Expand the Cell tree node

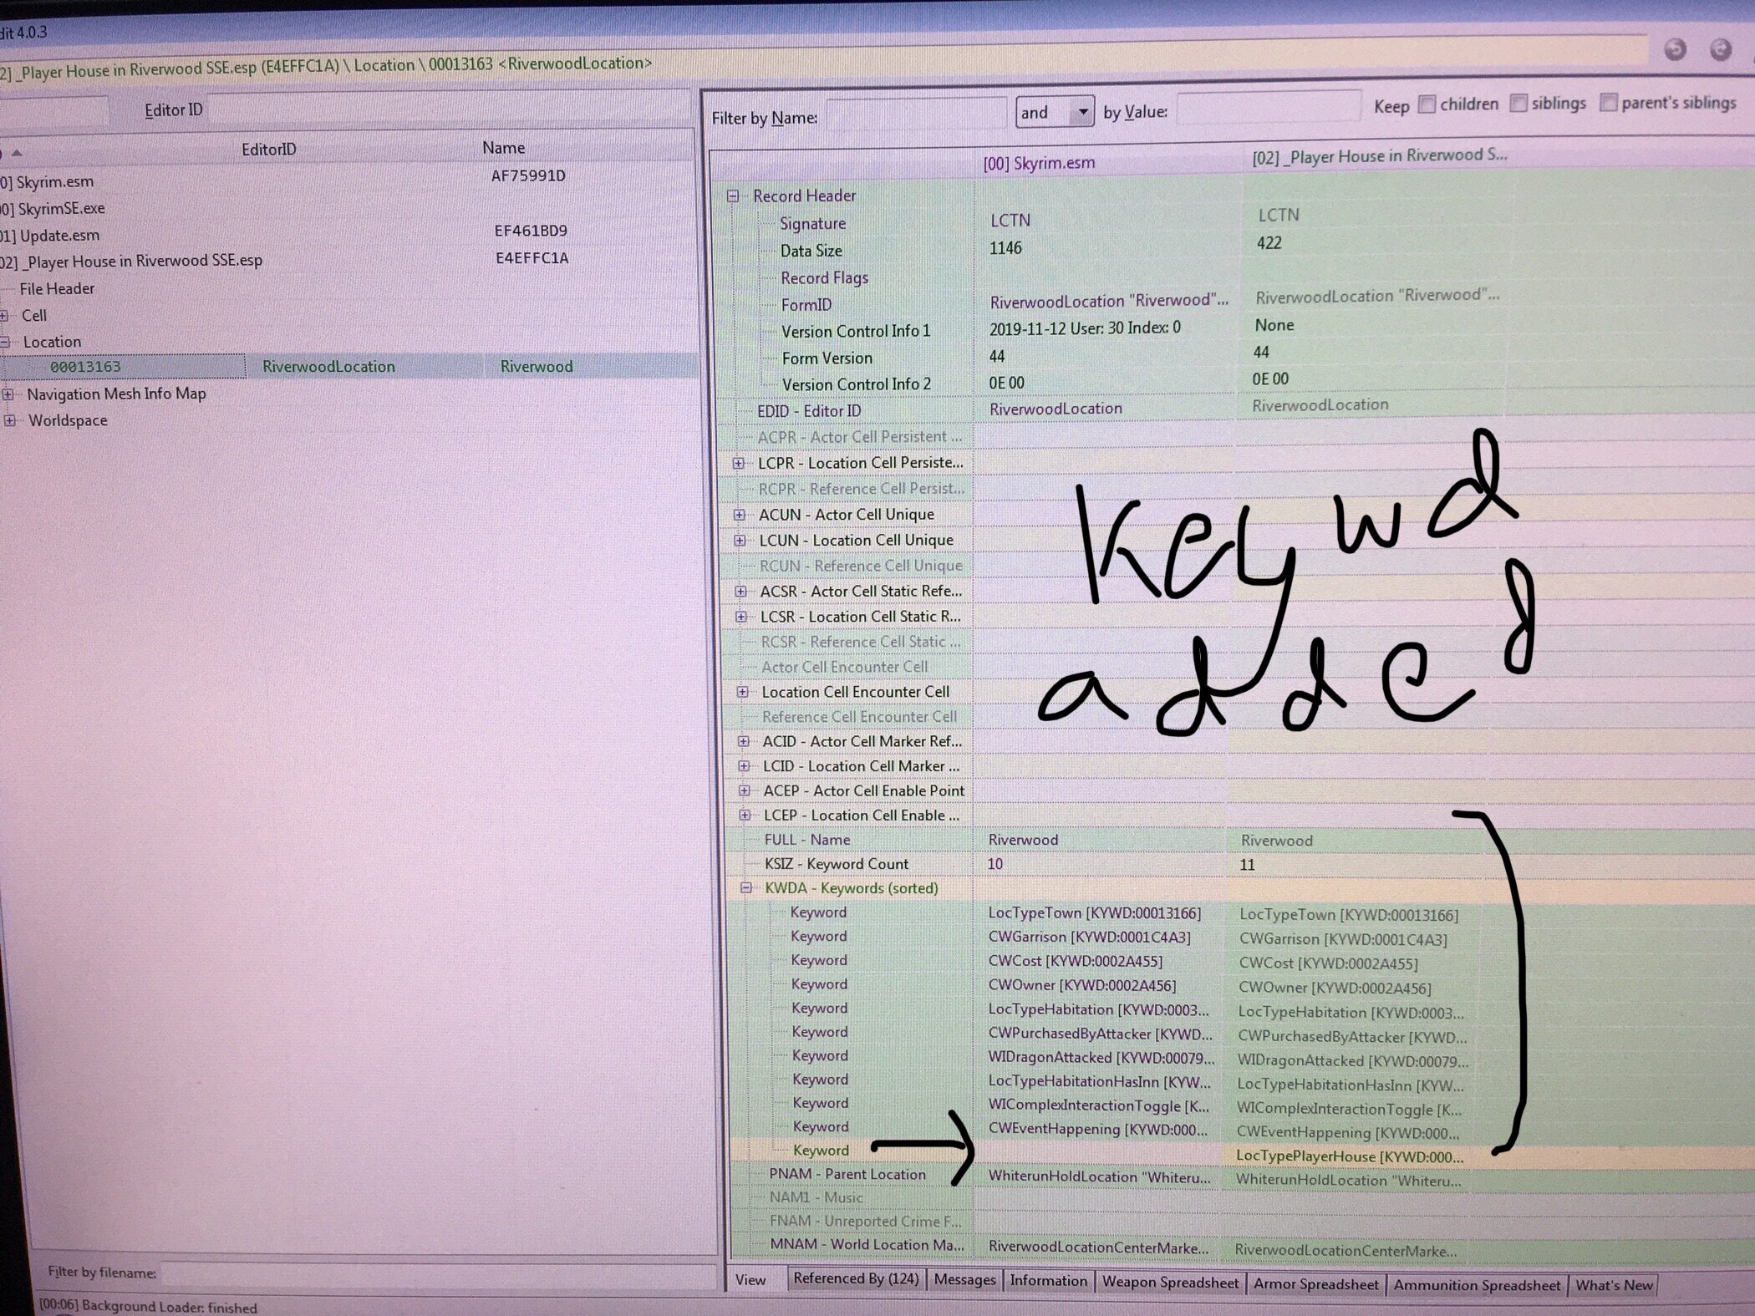pos(4,316)
